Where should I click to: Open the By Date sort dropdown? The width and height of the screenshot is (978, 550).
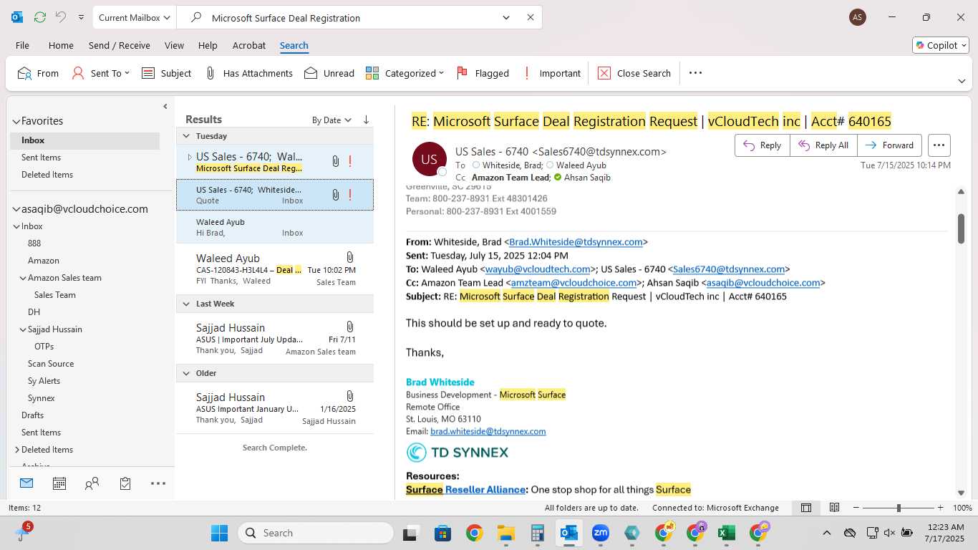coord(331,120)
